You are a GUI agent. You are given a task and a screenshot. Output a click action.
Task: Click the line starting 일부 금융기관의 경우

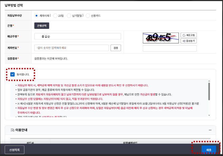(x=56, y=90)
